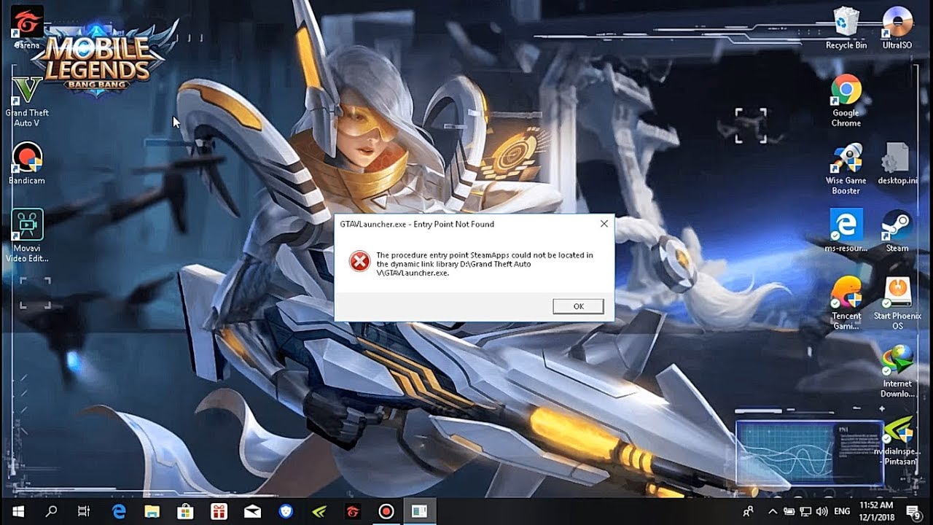Open the Action Center notifications icon
Screen dimensions: 933x525
pyautogui.click(x=913, y=511)
